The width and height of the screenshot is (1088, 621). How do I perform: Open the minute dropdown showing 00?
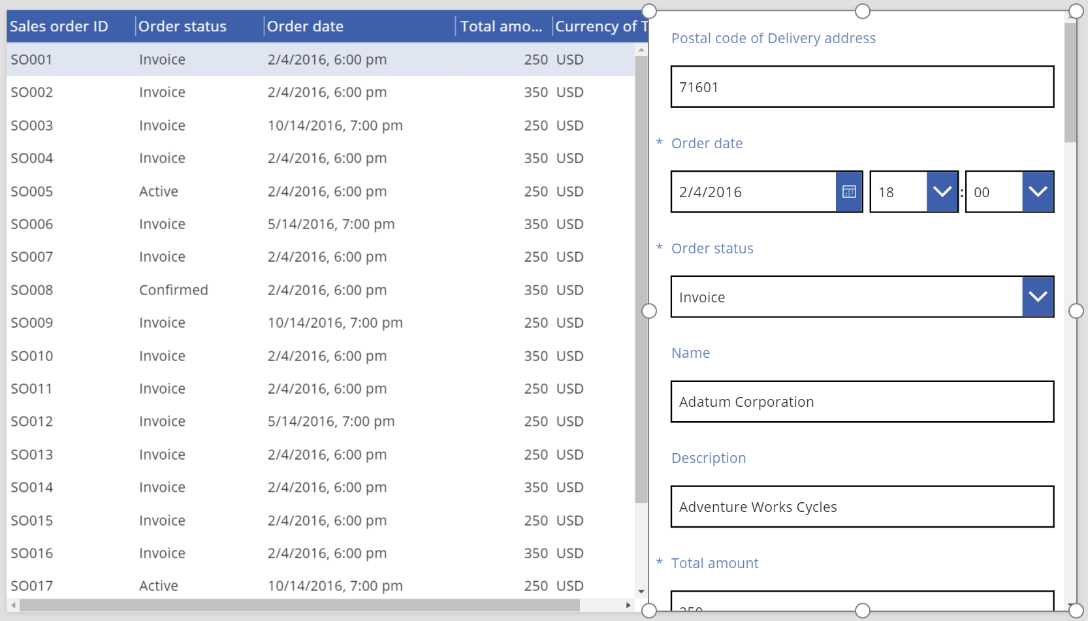coord(1037,192)
